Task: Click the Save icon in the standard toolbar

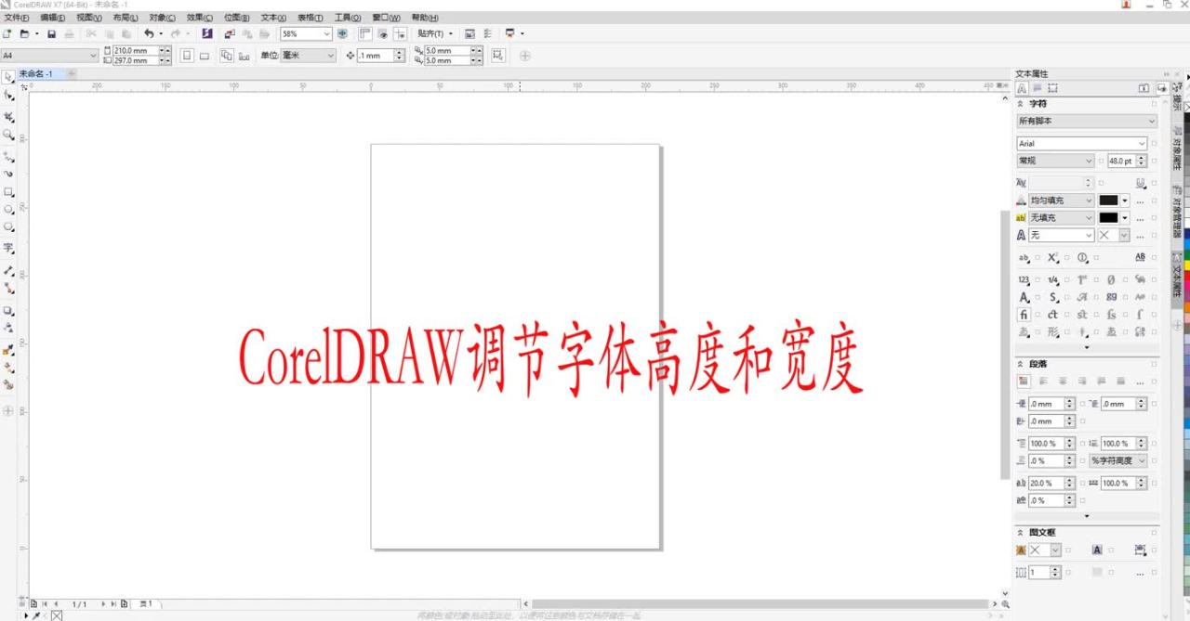Action: (52, 33)
